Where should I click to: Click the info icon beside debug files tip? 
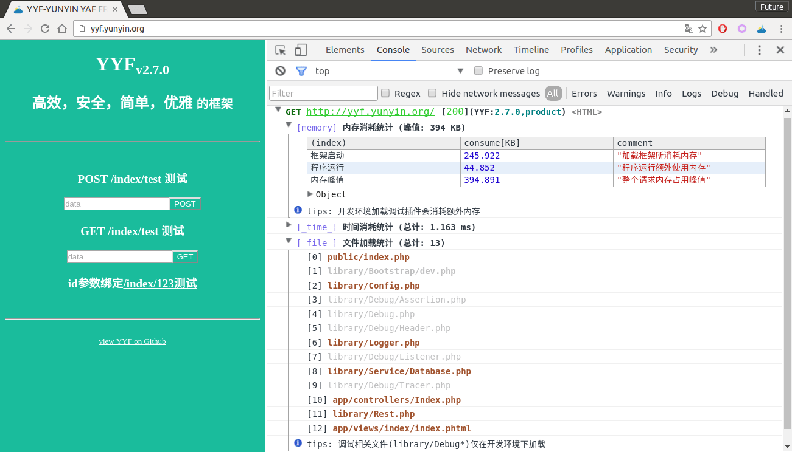coord(298,443)
